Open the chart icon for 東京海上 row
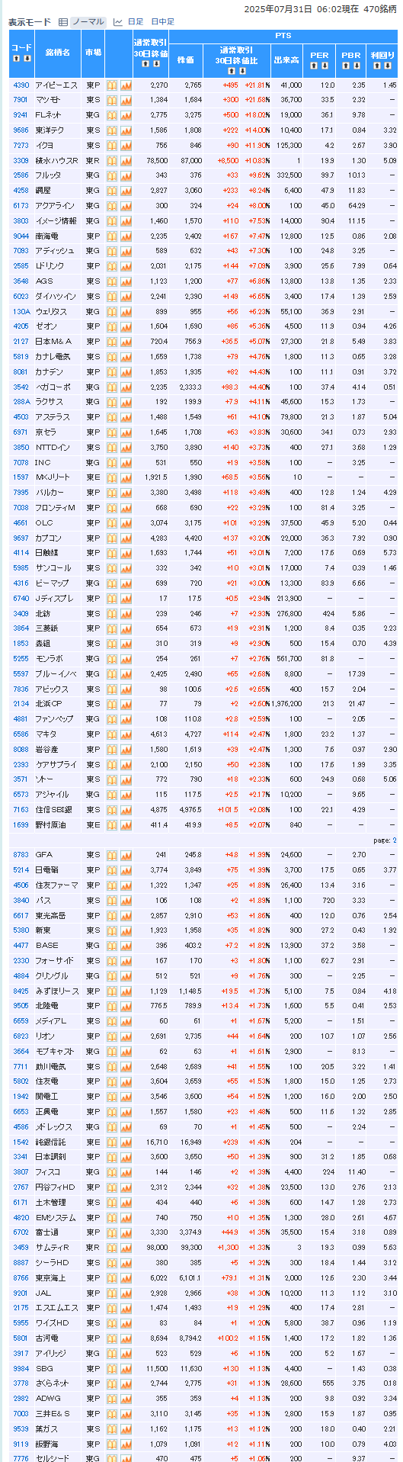The width and height of the screenshot is (403, 1462). (126, 1277)
